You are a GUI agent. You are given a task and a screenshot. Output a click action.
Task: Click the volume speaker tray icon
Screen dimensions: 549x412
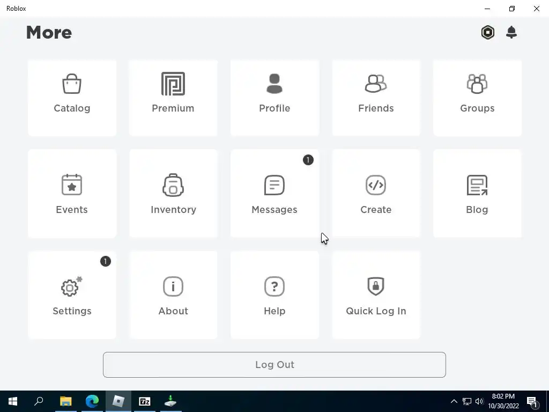pyautogui.click(x=479, y=401)
